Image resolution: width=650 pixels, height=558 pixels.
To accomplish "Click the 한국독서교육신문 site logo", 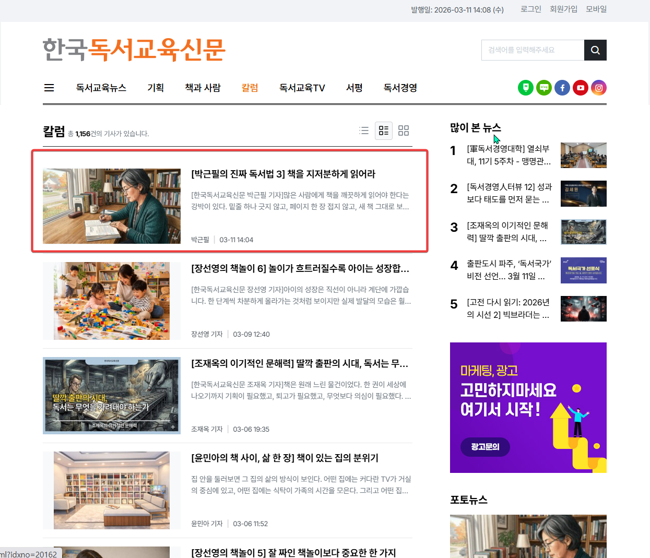I will [x=134, y=50].
